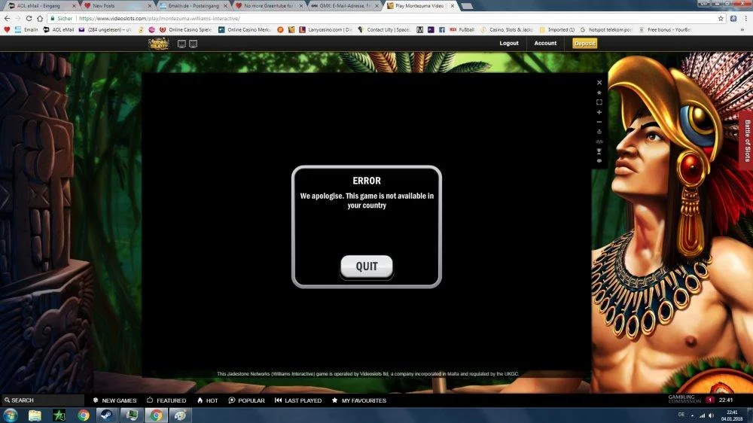Open the Imported (1) bookmarks folder
The width and height of the screenshot is (753, 423).
[557, 30]
